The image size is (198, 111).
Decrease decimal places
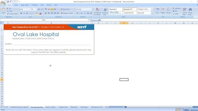(x=91, y=13)
